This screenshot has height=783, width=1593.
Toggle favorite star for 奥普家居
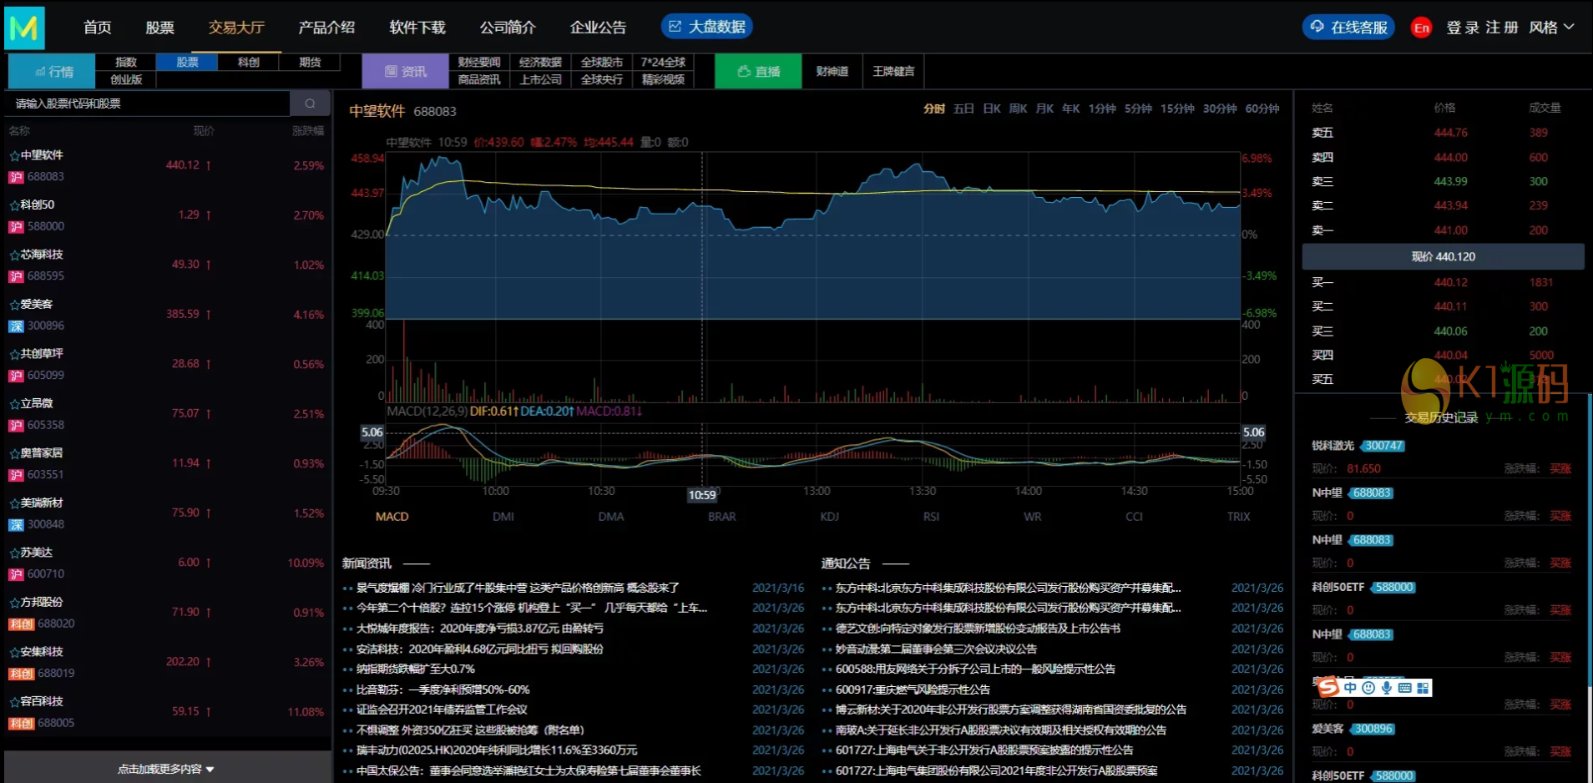(x=14, y=453)
